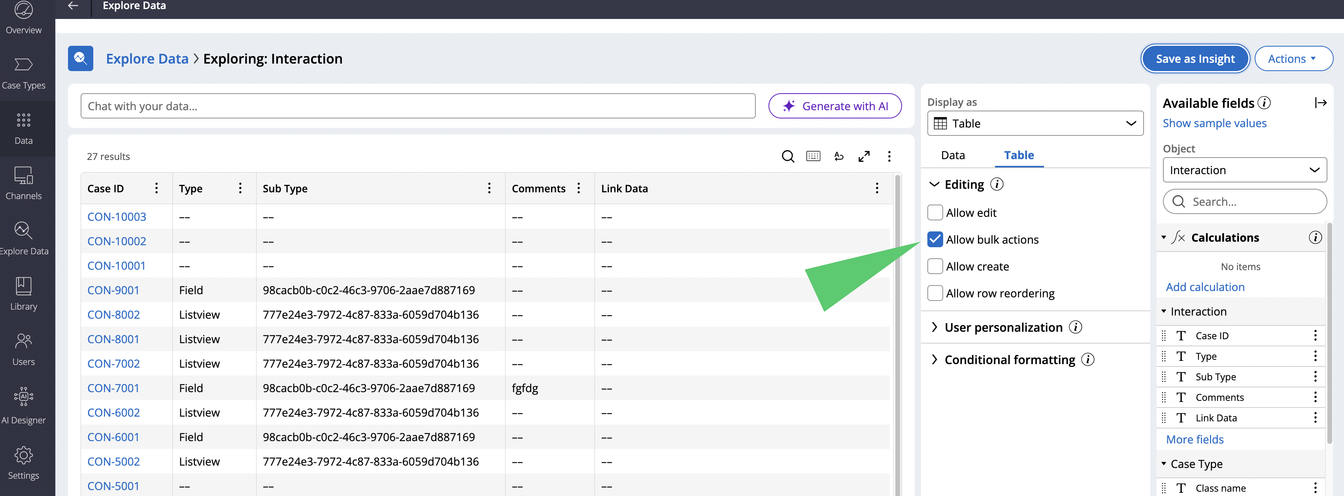Open the Object Interaction dropdown

point(1244,170)
